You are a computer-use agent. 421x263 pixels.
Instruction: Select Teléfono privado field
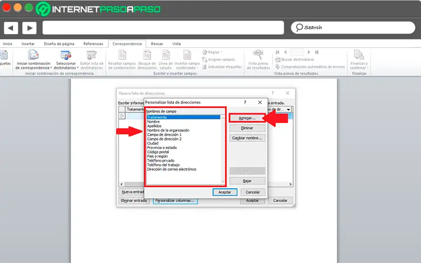click(161, 160)
